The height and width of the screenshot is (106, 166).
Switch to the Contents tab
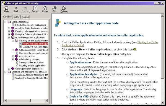(7, 17)
